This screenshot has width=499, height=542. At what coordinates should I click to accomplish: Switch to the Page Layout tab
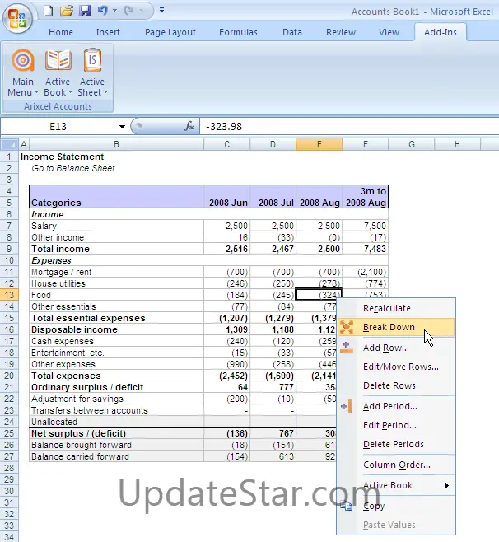170,32
